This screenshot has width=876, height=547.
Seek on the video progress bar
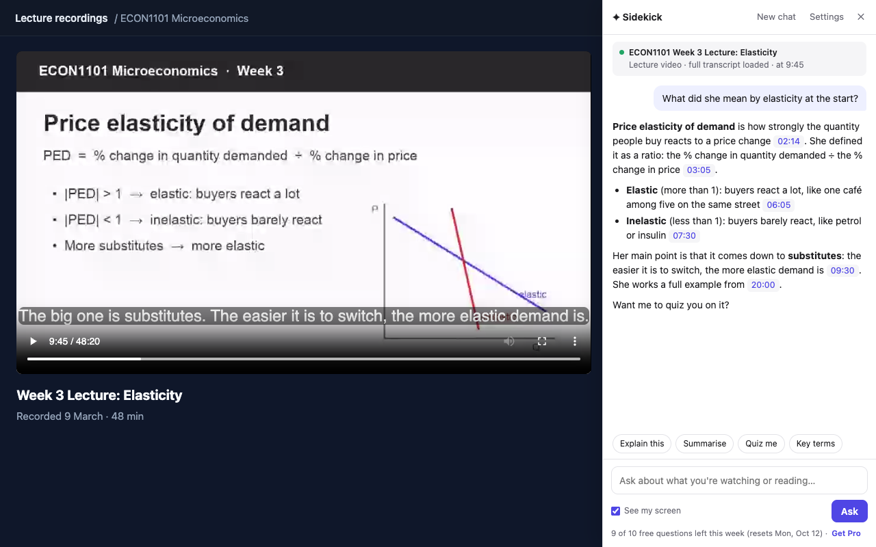click(304, 359)
